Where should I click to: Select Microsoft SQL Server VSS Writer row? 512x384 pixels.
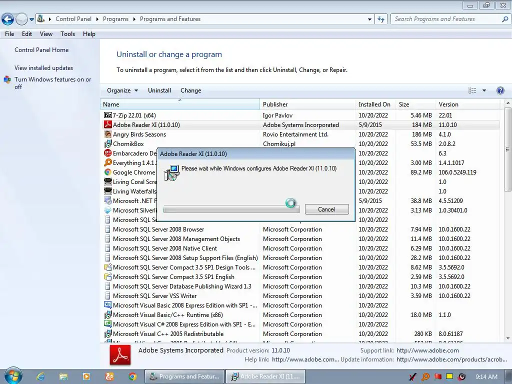(300, 296)
